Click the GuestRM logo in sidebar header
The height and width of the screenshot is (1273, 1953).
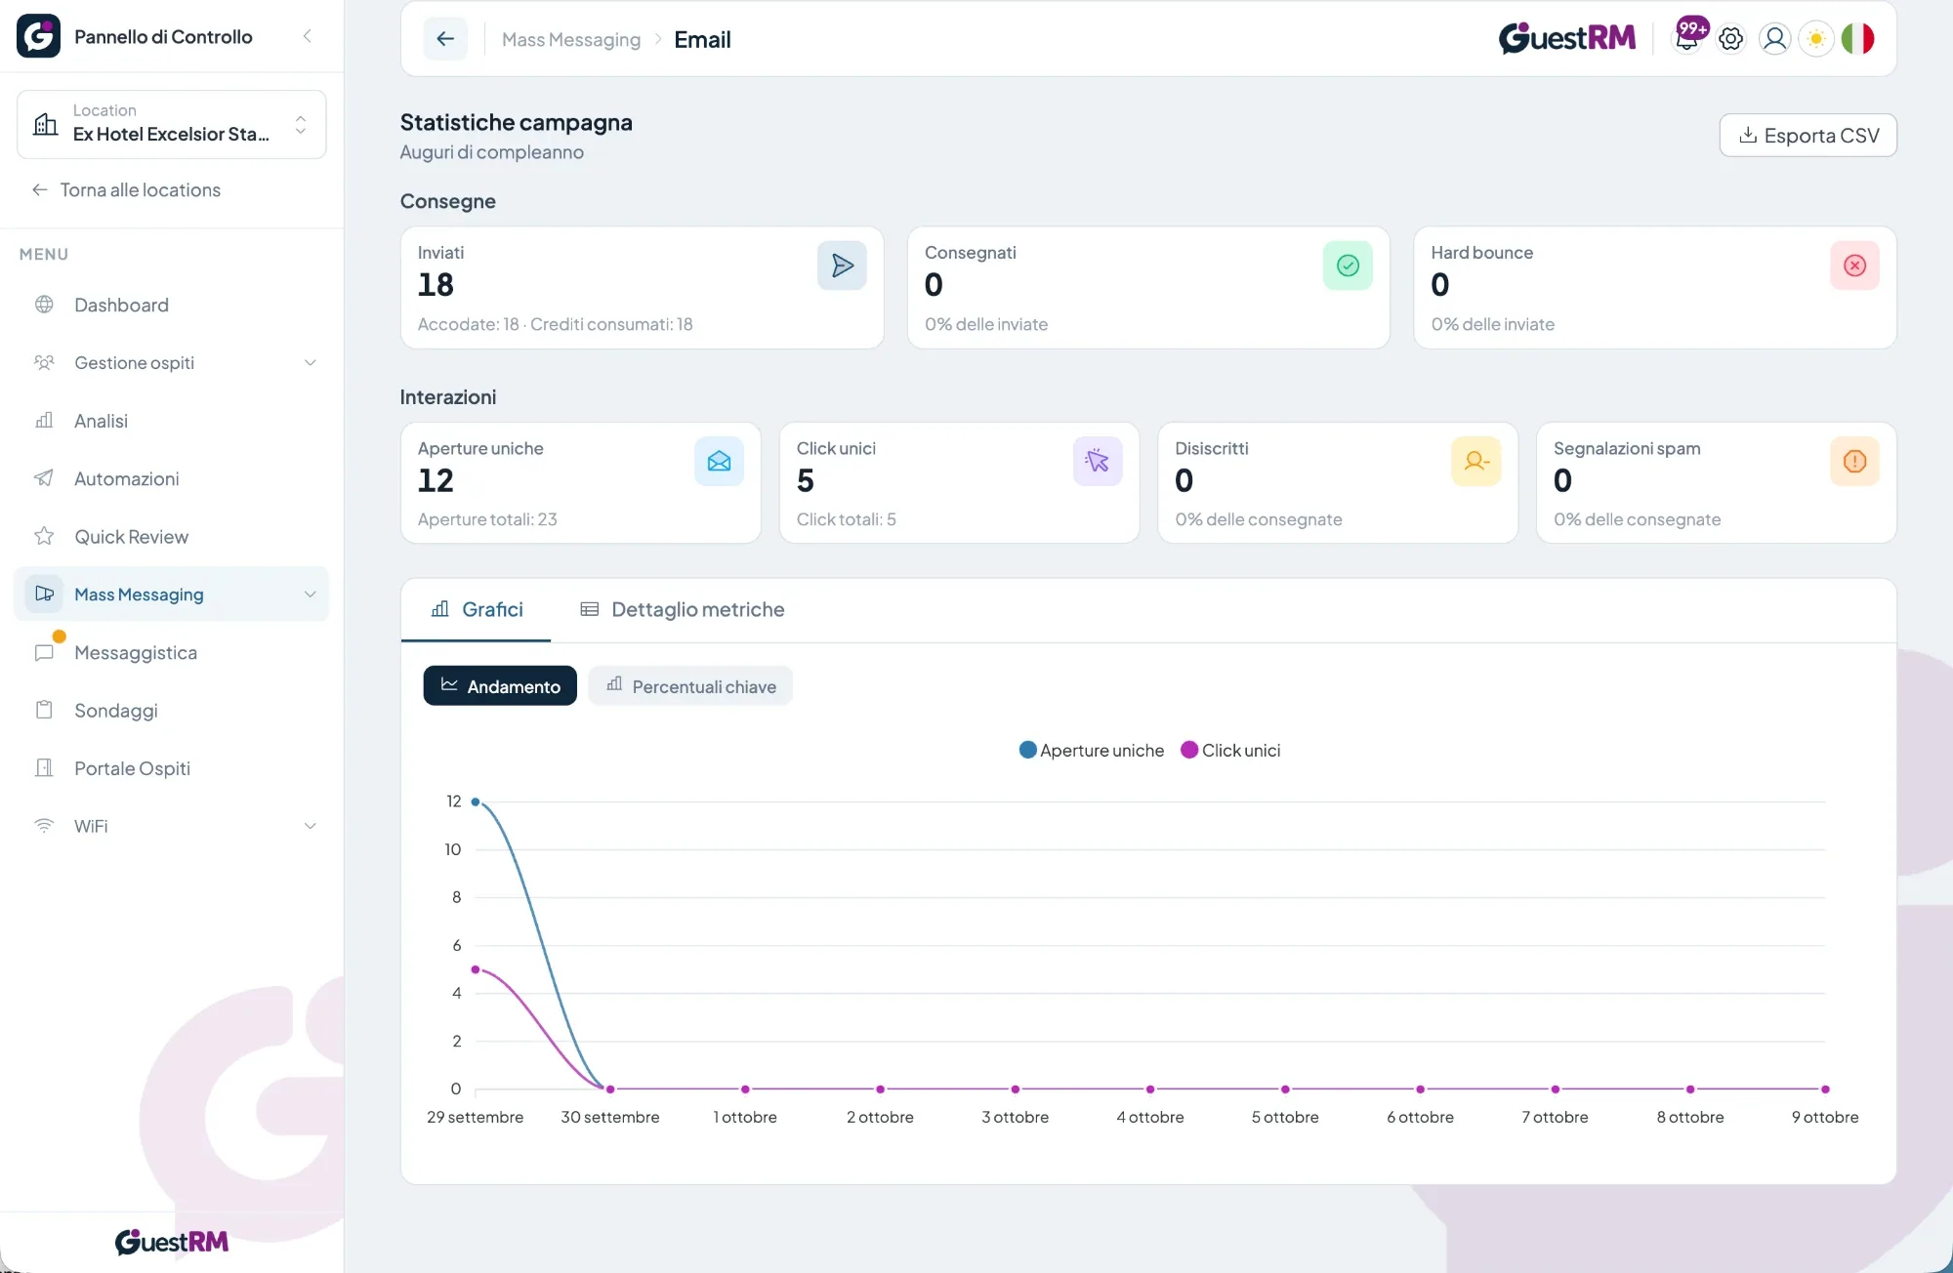pos(38,36)
